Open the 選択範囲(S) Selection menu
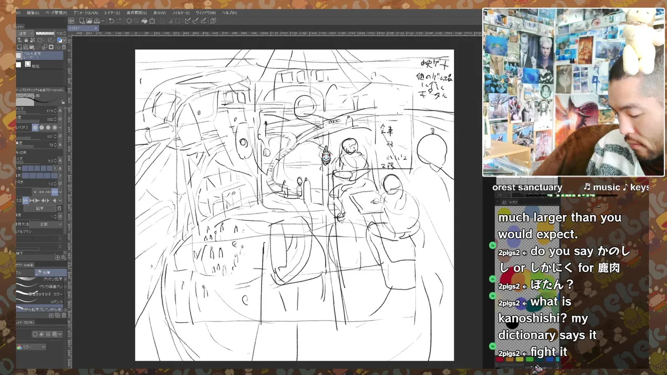The width and height of the screenshot is (667, 375). (x=137, y=12)
